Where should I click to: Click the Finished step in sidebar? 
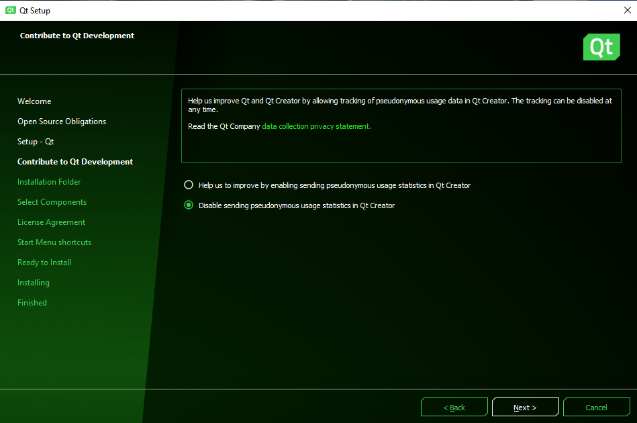coord(32,303)
